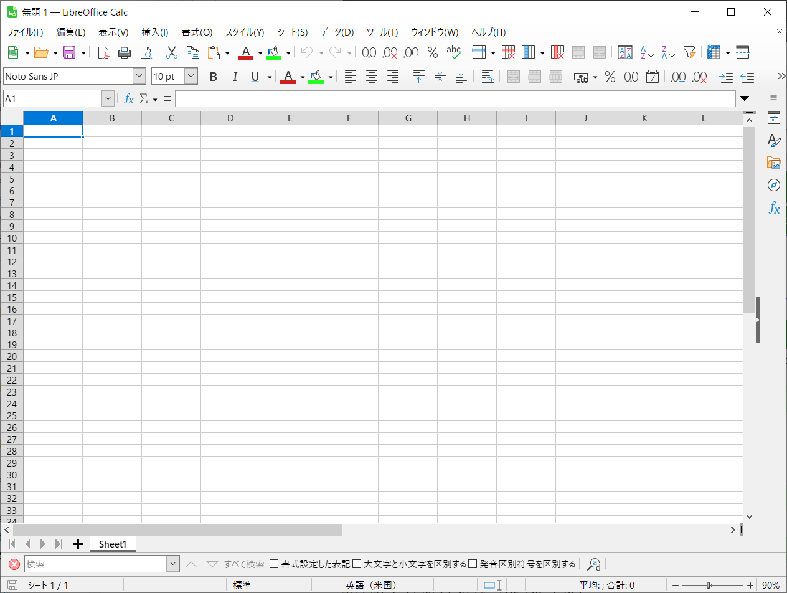
Task: Click the すべて検索 button
Action: 244,564
